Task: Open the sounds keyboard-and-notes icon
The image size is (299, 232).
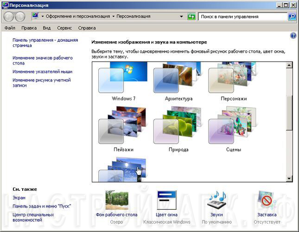Action: [216, 200]
